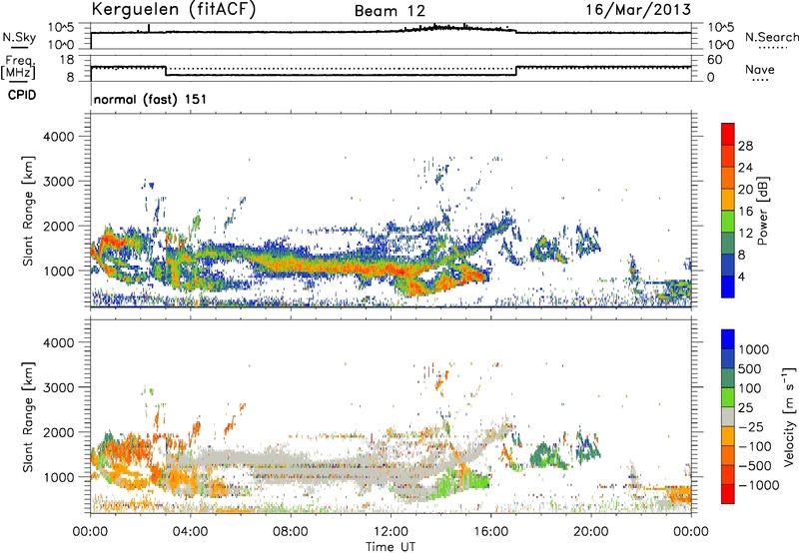Screen dimensions: 799x553
Task: Click the '500' Velocity colorbar value
Action: point(750,369)
